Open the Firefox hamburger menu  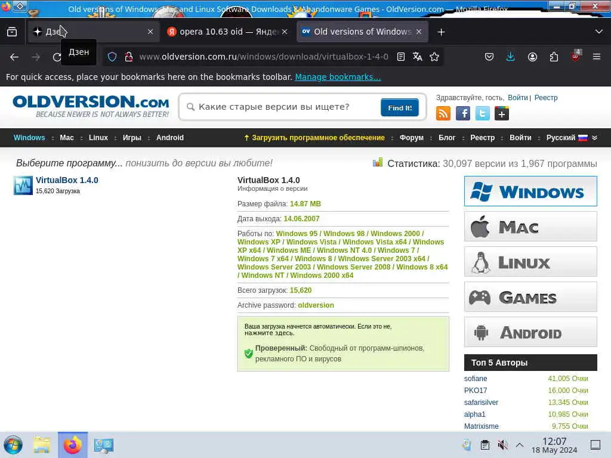(597, 57)
